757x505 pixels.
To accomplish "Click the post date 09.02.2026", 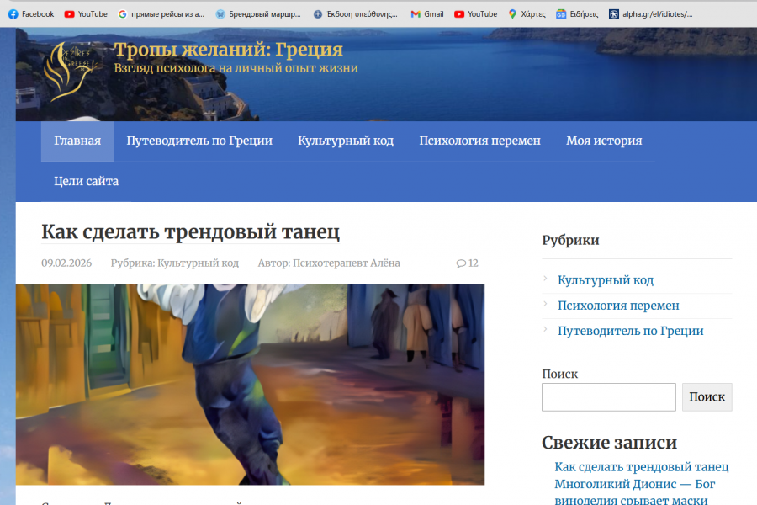I will coord(66,263).
